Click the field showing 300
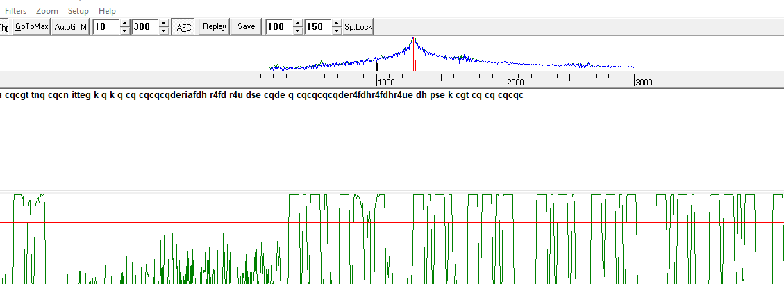Viewport: 784px width, 284px height. (x=144, y=26)
